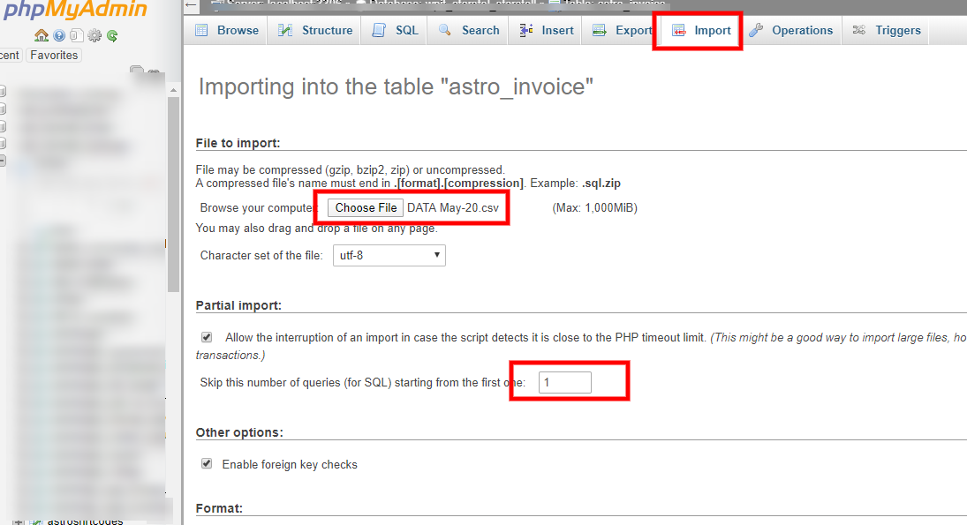967x525 pixels.
Task: Click the Choose File button
Action: point(365,207)
